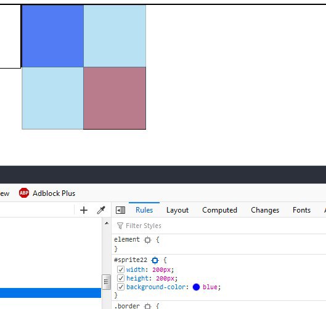Click the bottom-left light blue square
The image size is (326, 309).
pos(52,98)
